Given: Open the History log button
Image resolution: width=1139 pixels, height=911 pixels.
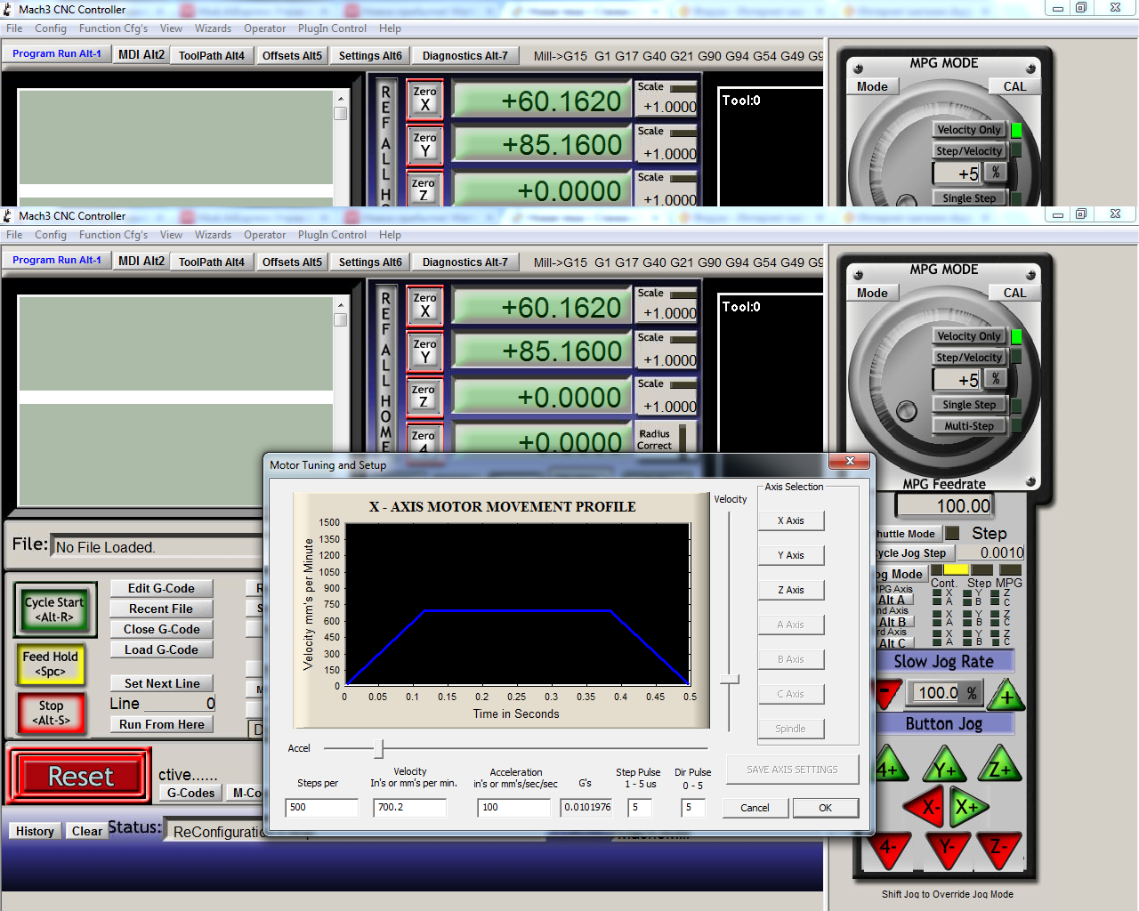Looking at the screenshot, I should [x=35, y=832].
